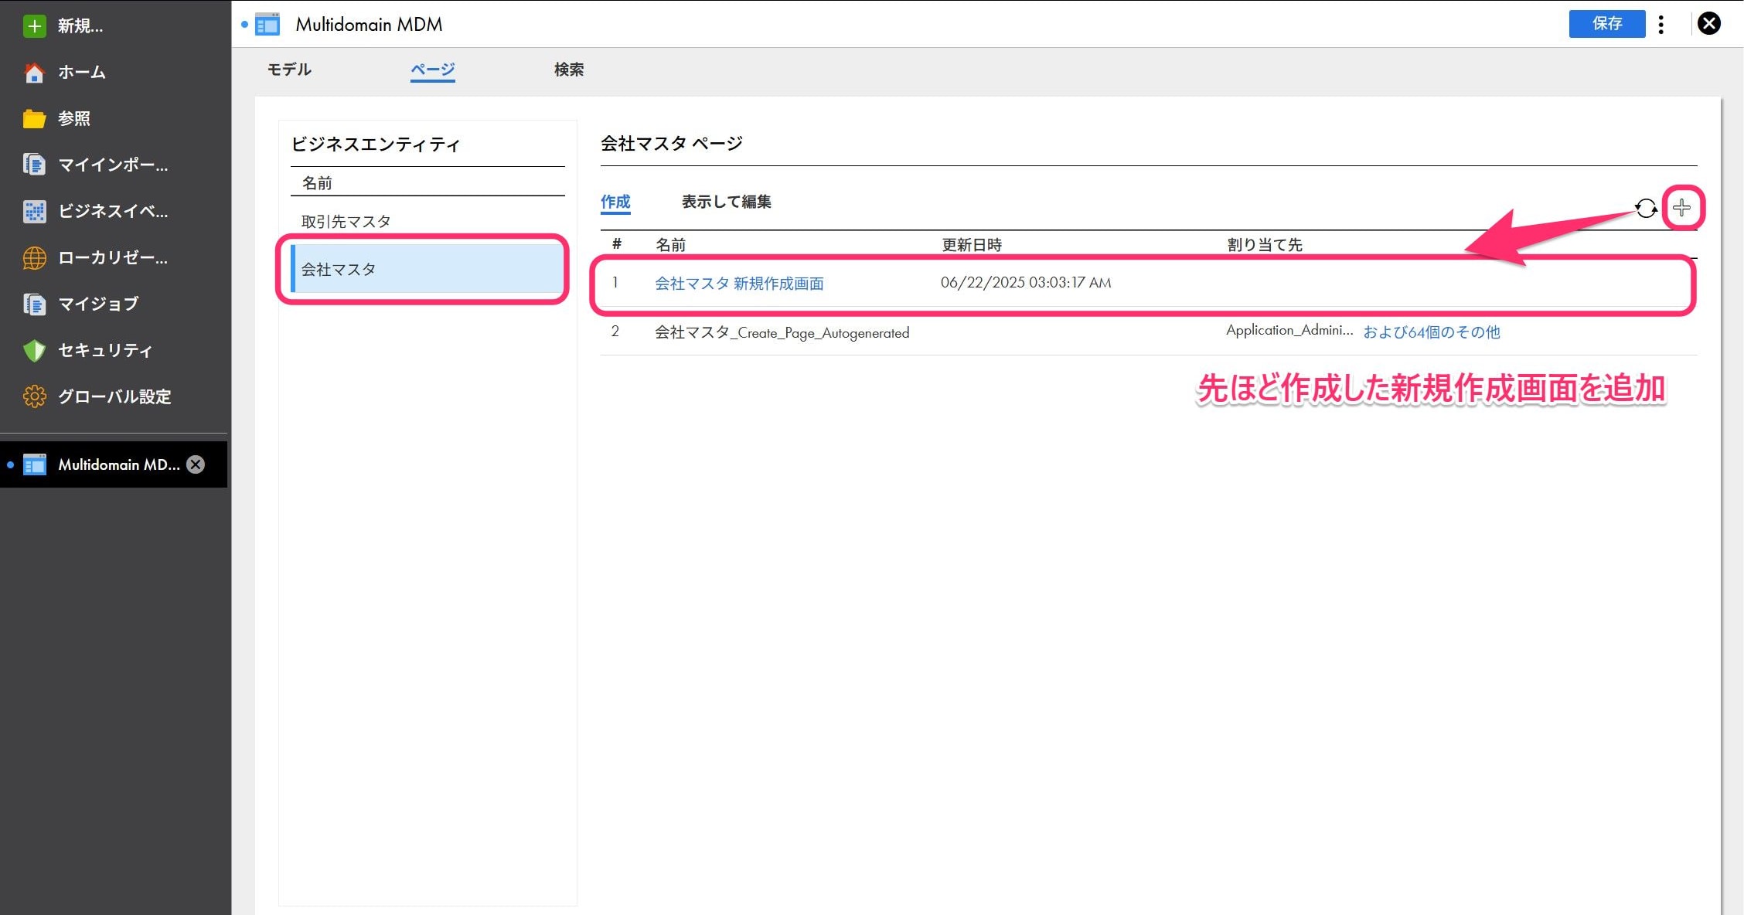
Task: Click the plus add page icon
Action: click(x=1681, y=208)
